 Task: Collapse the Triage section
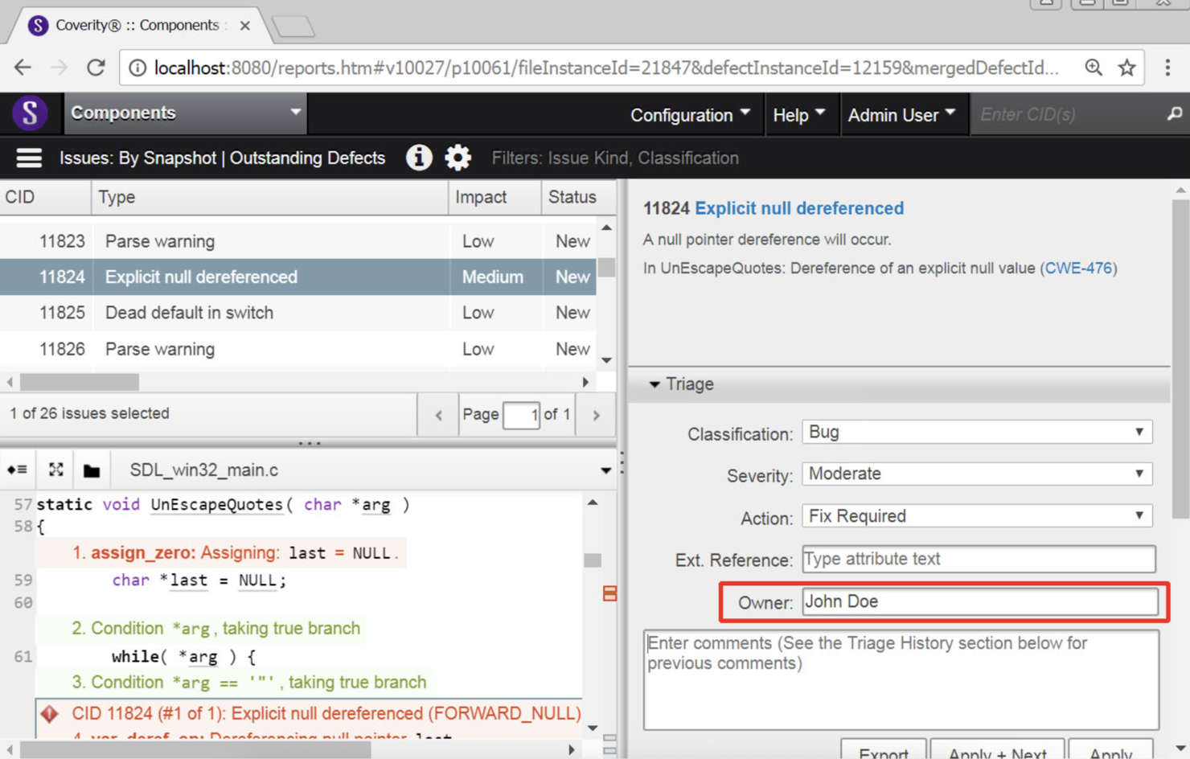click(655, 384)
